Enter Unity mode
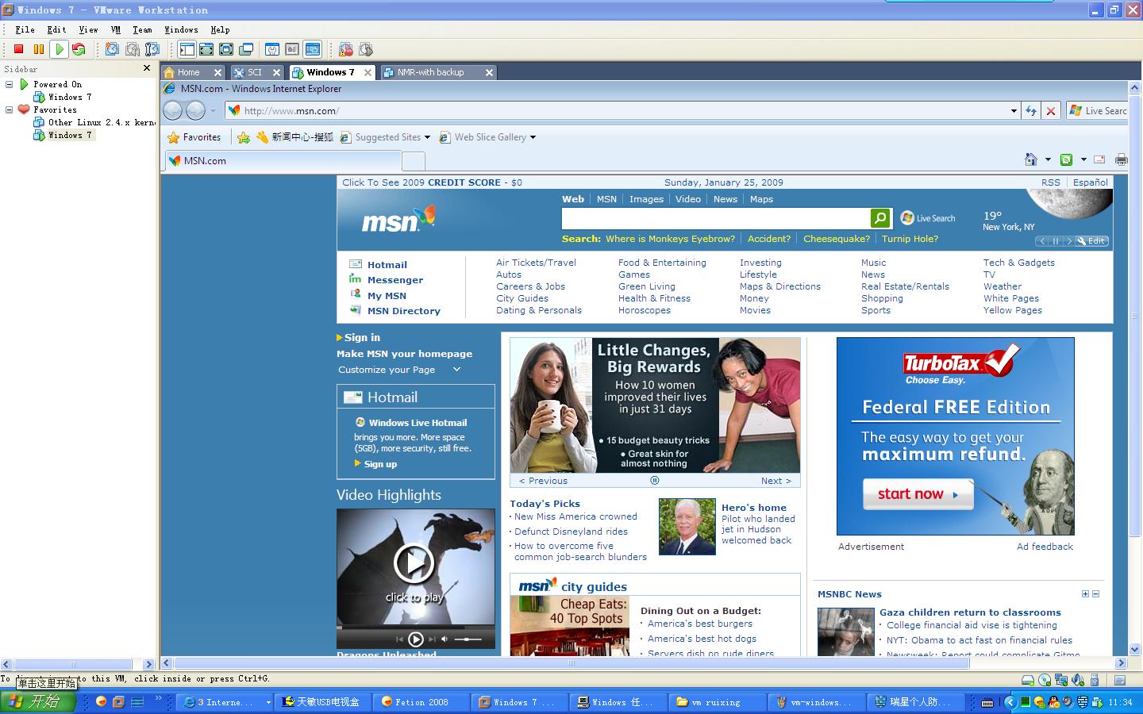 pos(246,49)
